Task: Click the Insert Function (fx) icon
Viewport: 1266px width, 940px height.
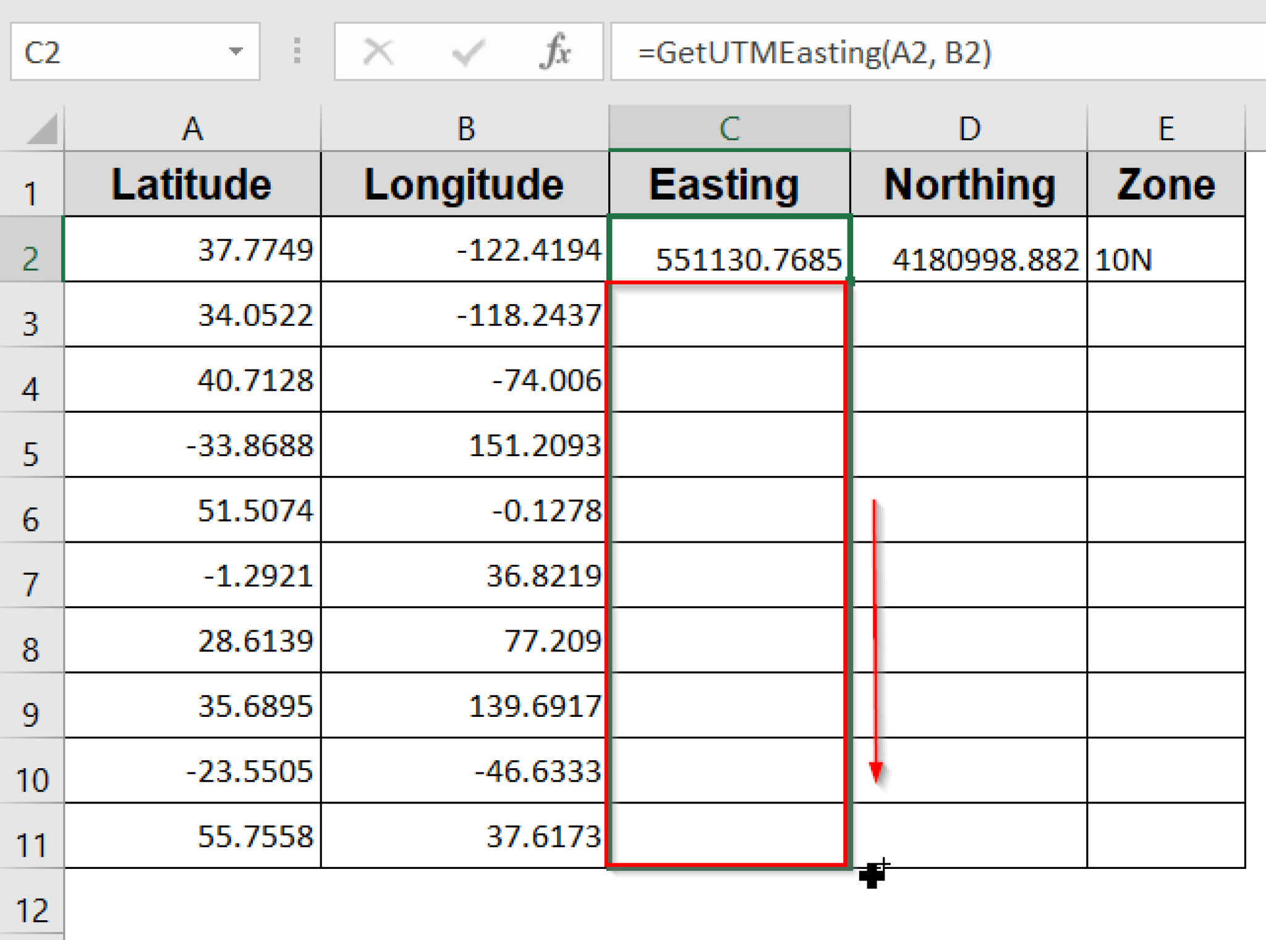Action: [555, 52]
